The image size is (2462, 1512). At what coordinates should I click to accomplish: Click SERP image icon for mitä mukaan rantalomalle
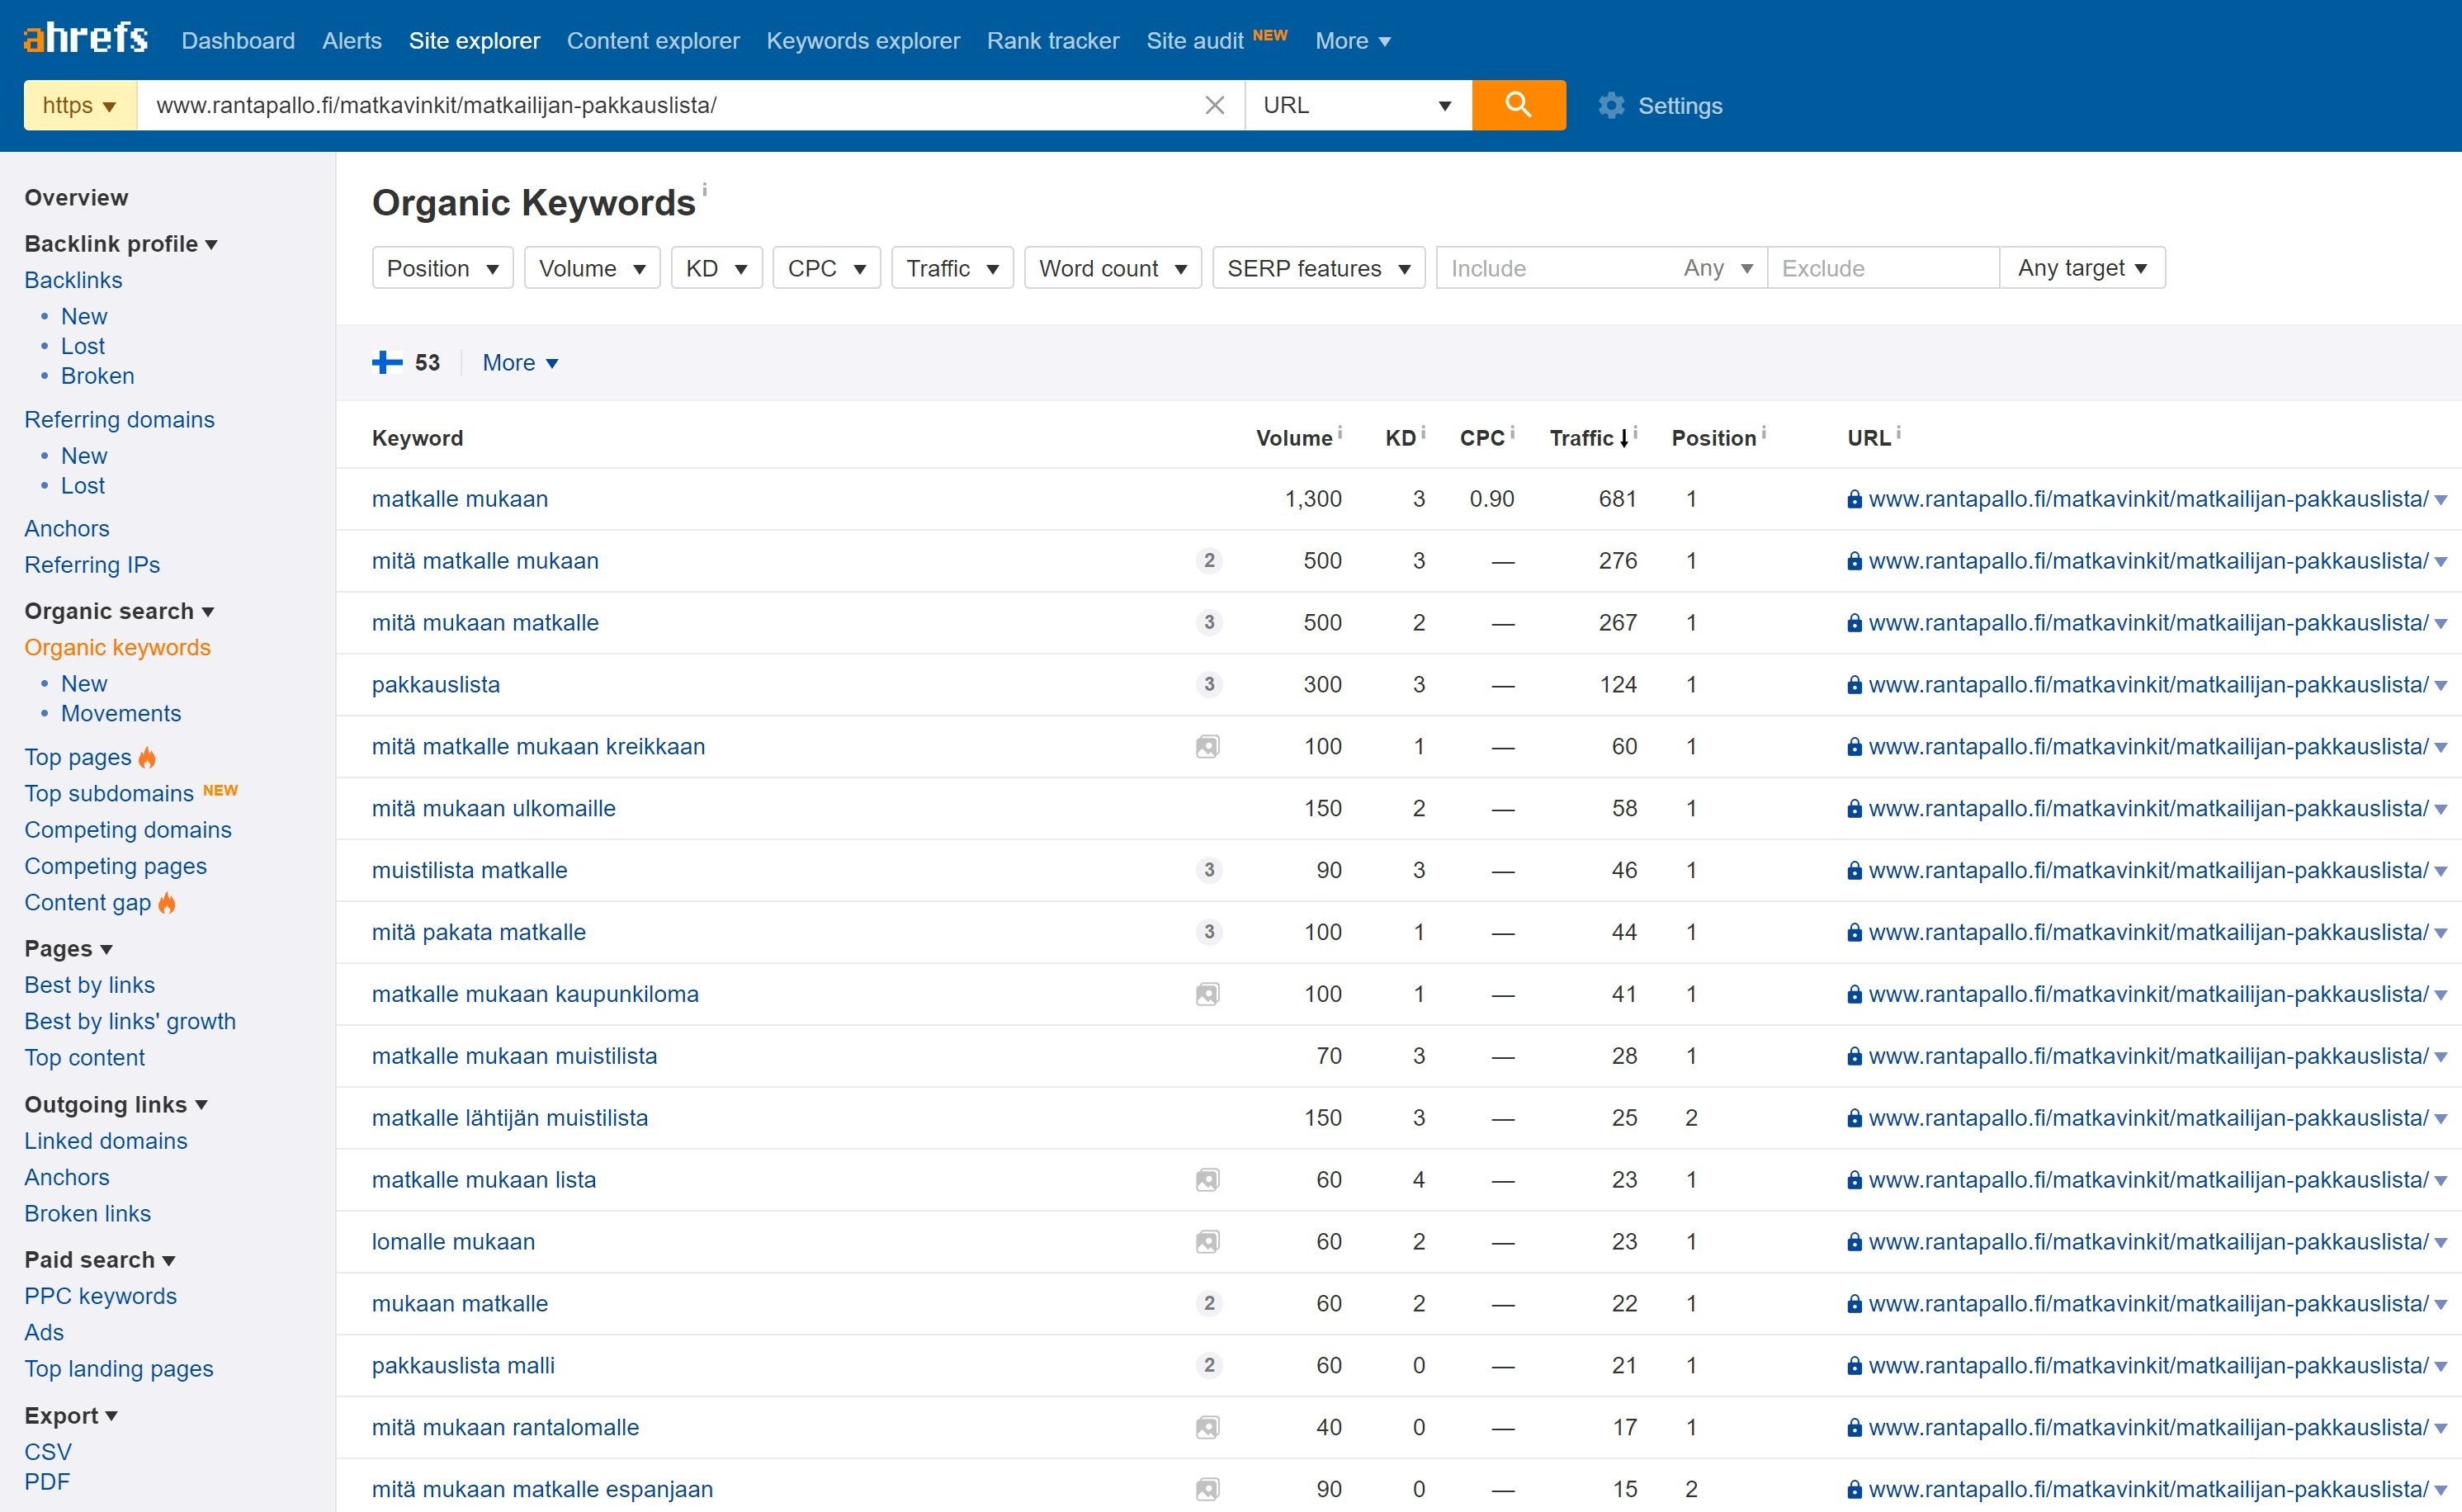(x=1208, y=1427)
